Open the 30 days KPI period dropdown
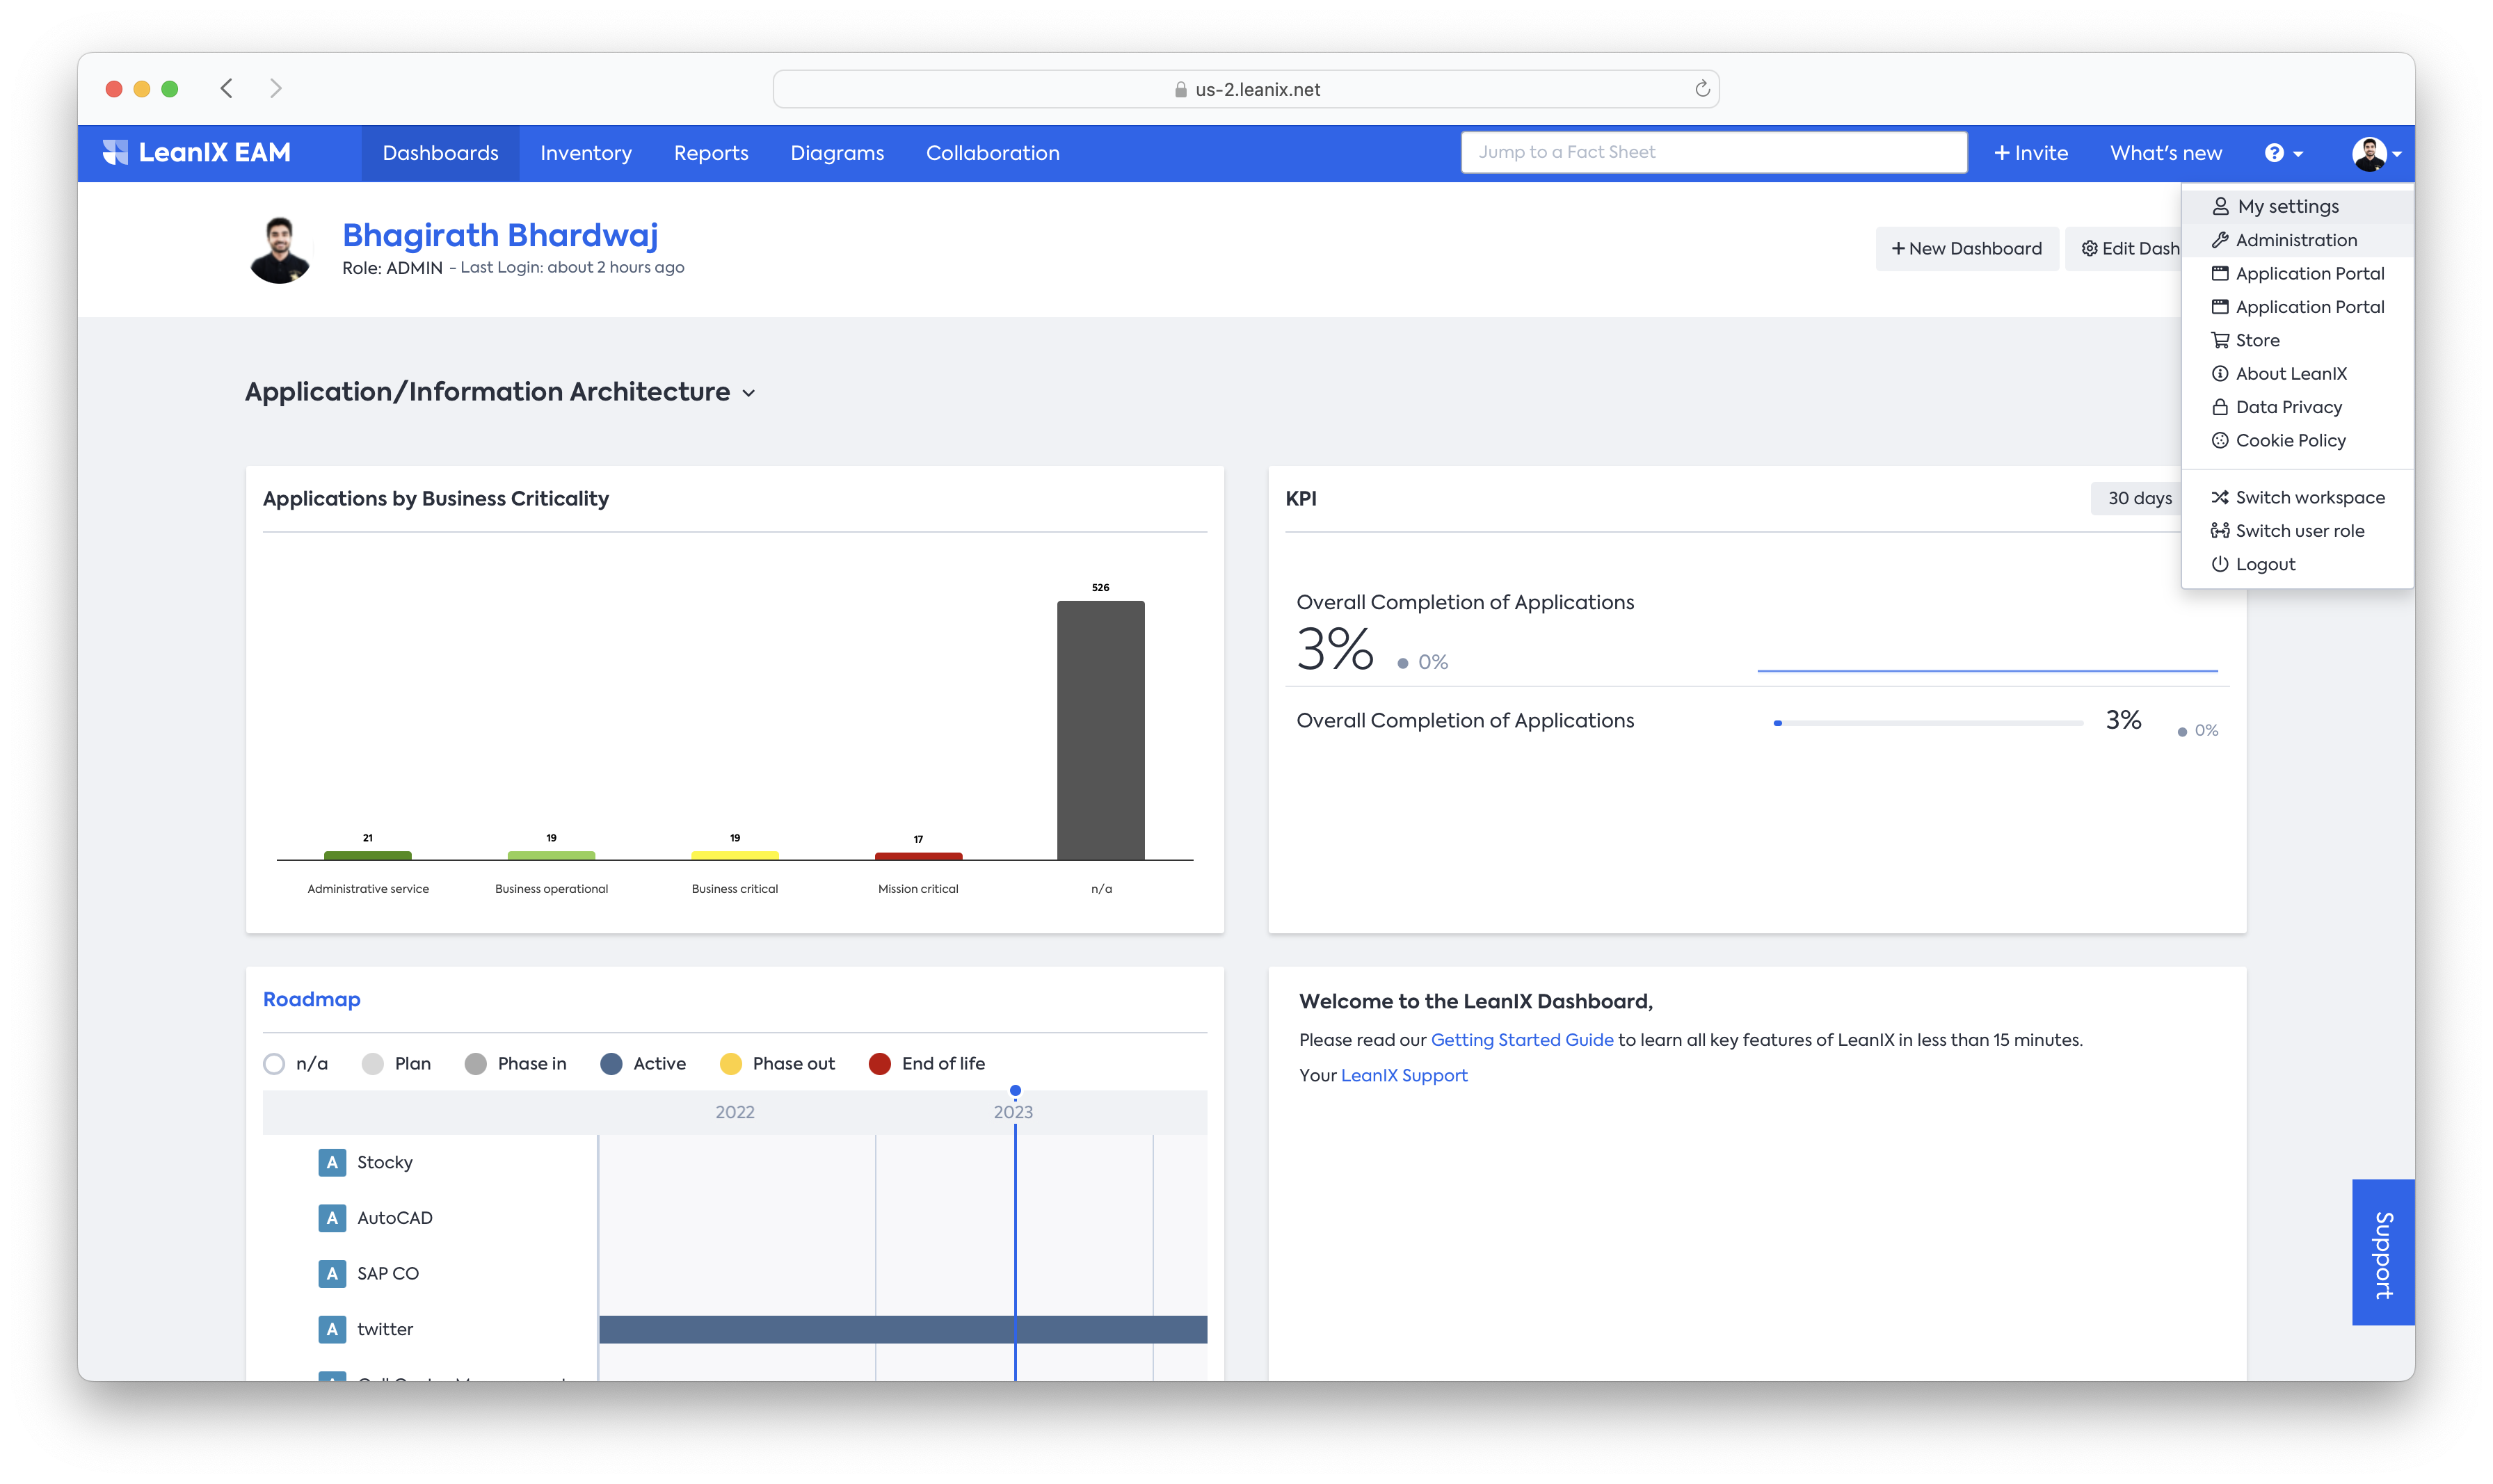Screen dimensions: 2493x1484 [x=2139, y=498]
